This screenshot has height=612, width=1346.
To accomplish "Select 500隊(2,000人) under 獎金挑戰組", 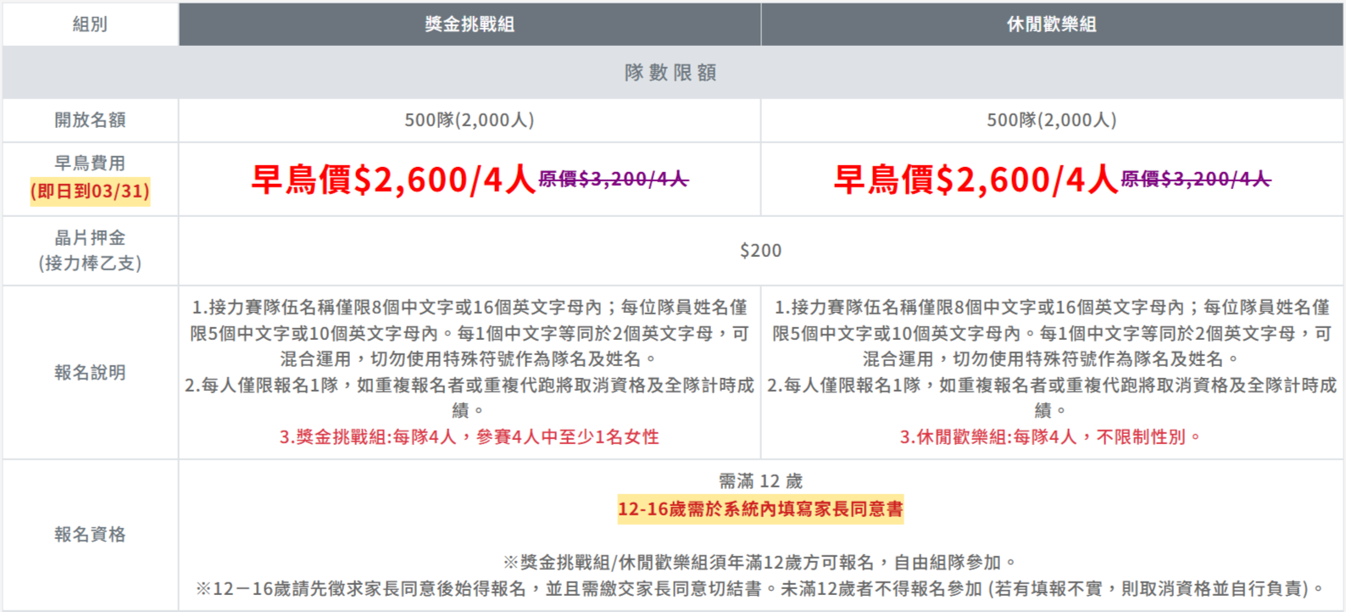I will [x=470, y=120].
